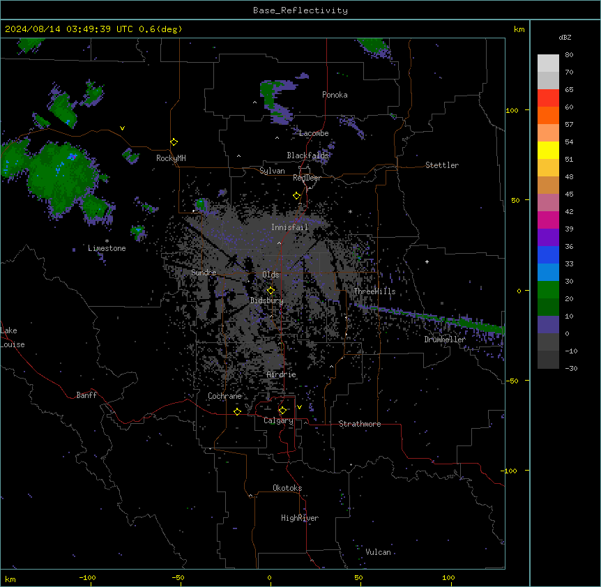Select the Cochrane label
This screenshot has width=601, height=587.
(x=225, y=396)
